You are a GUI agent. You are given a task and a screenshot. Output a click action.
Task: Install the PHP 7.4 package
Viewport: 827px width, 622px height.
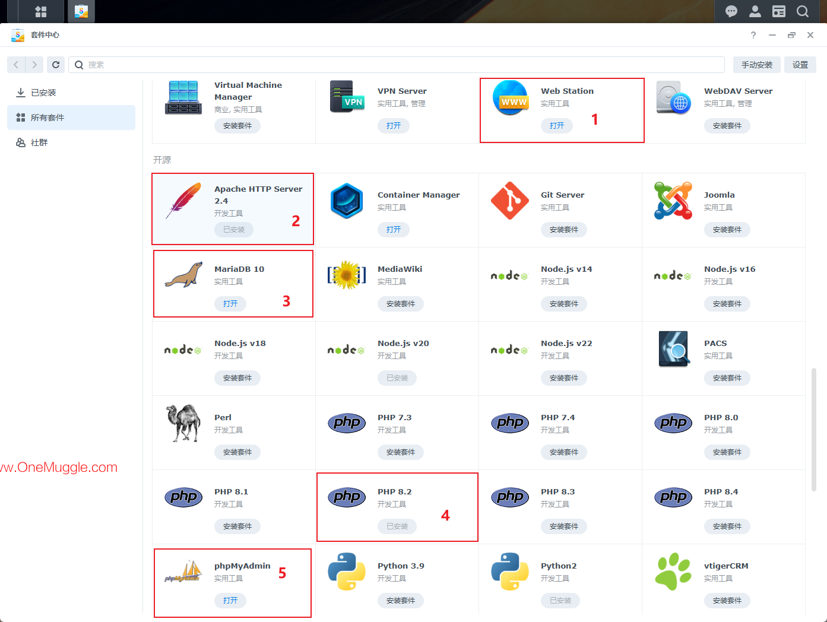pos(564,452)
